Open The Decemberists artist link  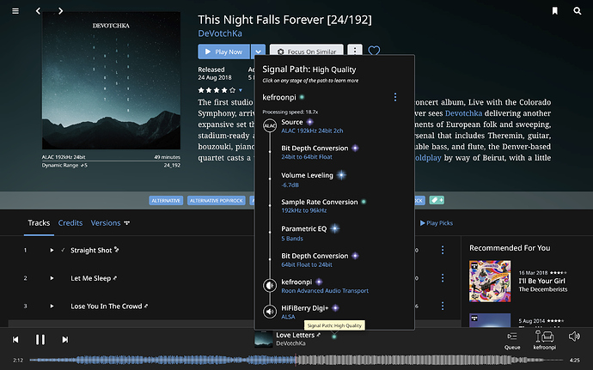(543, 289)
